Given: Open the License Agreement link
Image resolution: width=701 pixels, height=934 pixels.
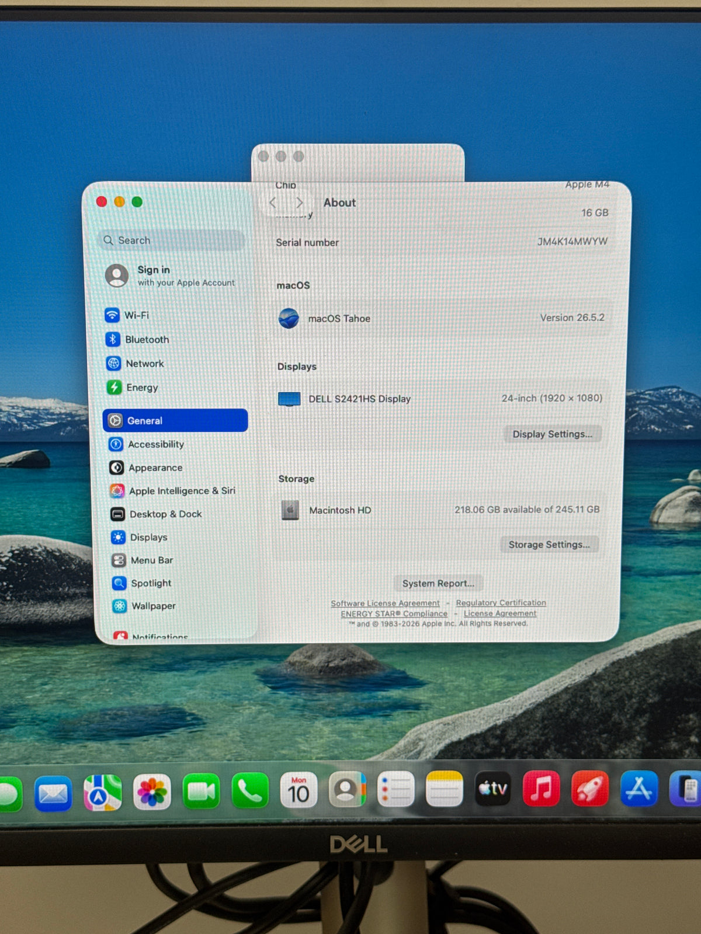Looking at the screenshot, I should point(500,613).
